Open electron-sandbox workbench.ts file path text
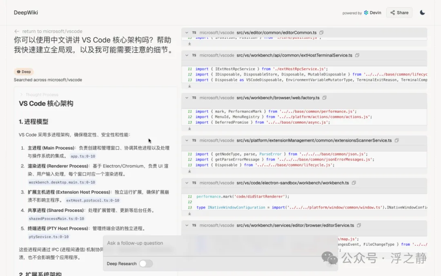The image size is (441, 276). pyautogui.click(x=292, y=183)
